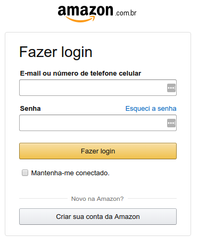Viewport: 198px width, 244px height.
Task: Click the Amazon.com.br logo
Action: click(x=97, y=13)
